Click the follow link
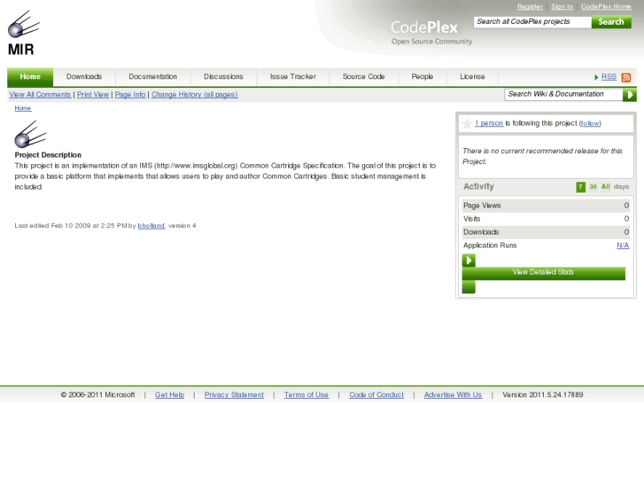This screenshot has height=483, width=644. 590,123
